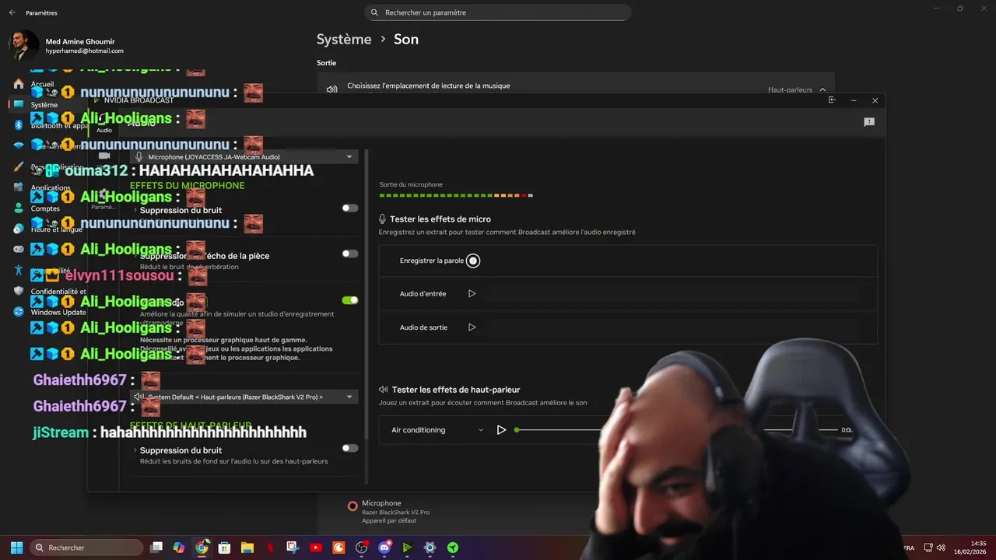Viewport: 996px width, 560px height.
Task: Open Task View from the taskbar
Action: pyautogui.click(x=156, y=548)
